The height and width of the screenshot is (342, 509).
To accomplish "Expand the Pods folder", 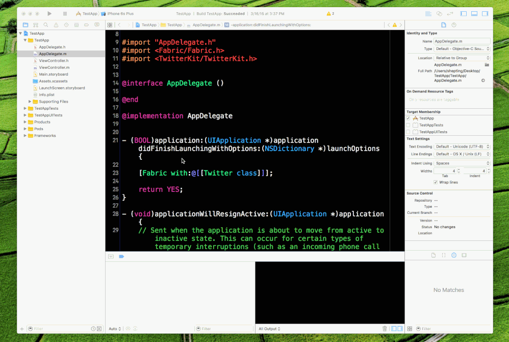I will 26,129.
